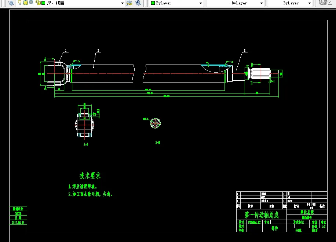Click the 随颜色 plot style box
Viewport: 336px width, 242px height.
325,3
